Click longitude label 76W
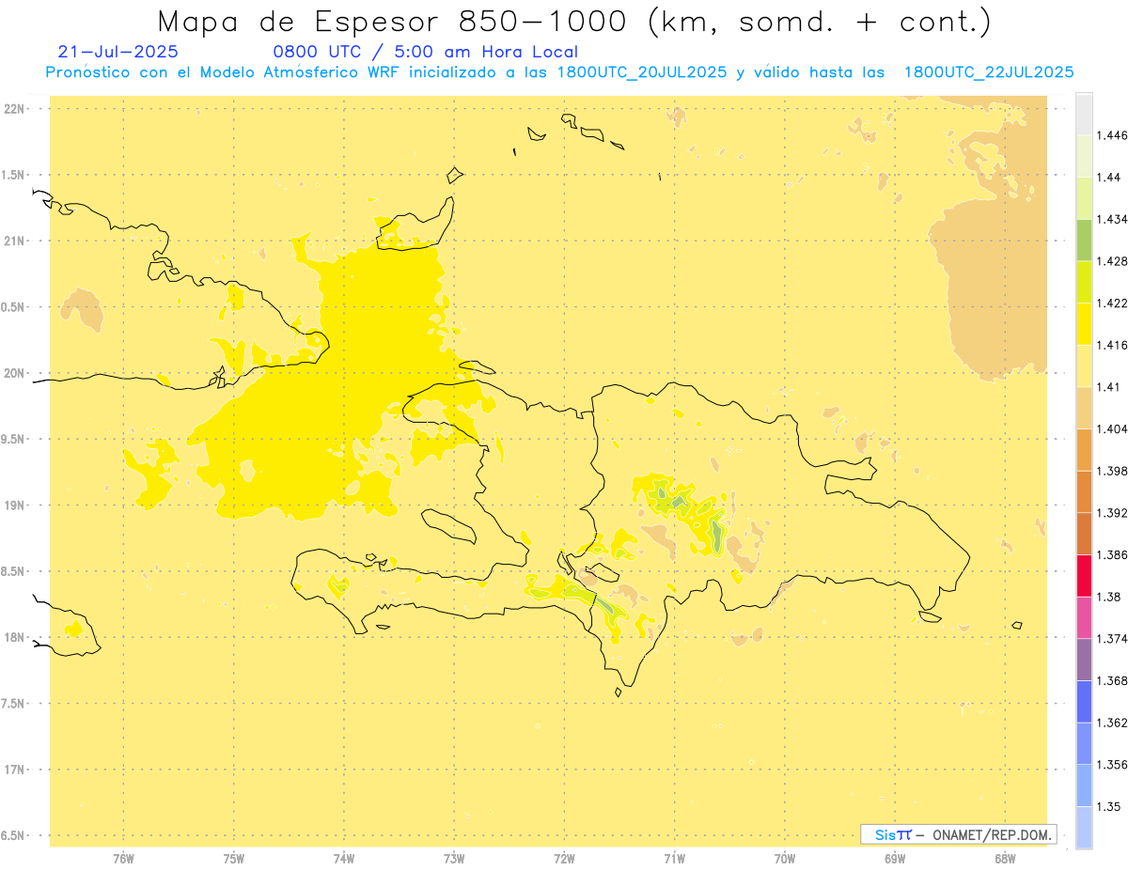 click(x=123, y=858)
